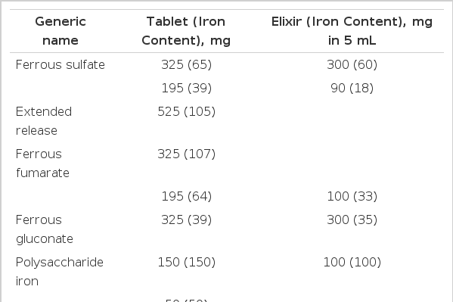This screenshot has width=453, height=302.
Task: Click the Generic name column header
Action: pos(61,31)
